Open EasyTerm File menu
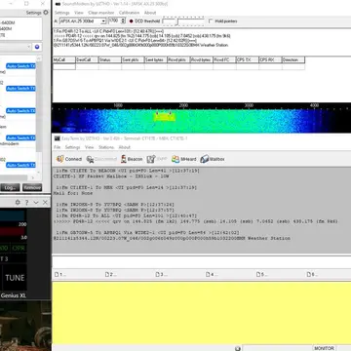Screen dimensions: 351x351 58,147
